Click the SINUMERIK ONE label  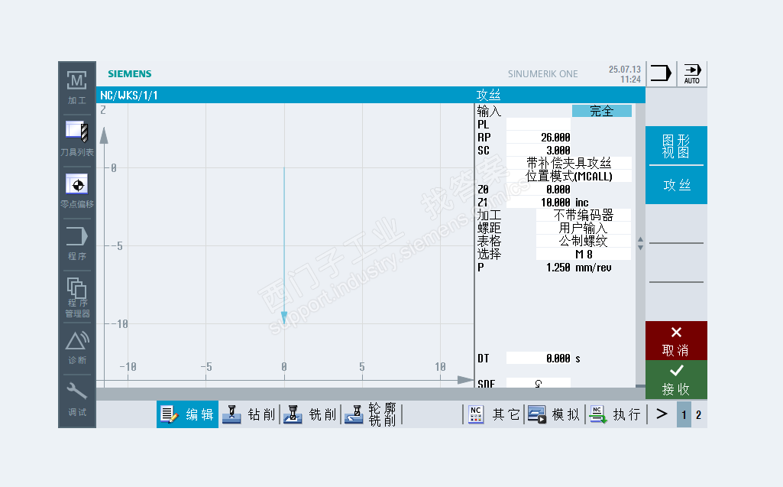[x=543, y=74]
